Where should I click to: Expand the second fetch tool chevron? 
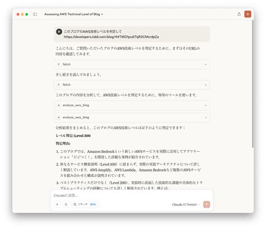(x=205, y=85)
